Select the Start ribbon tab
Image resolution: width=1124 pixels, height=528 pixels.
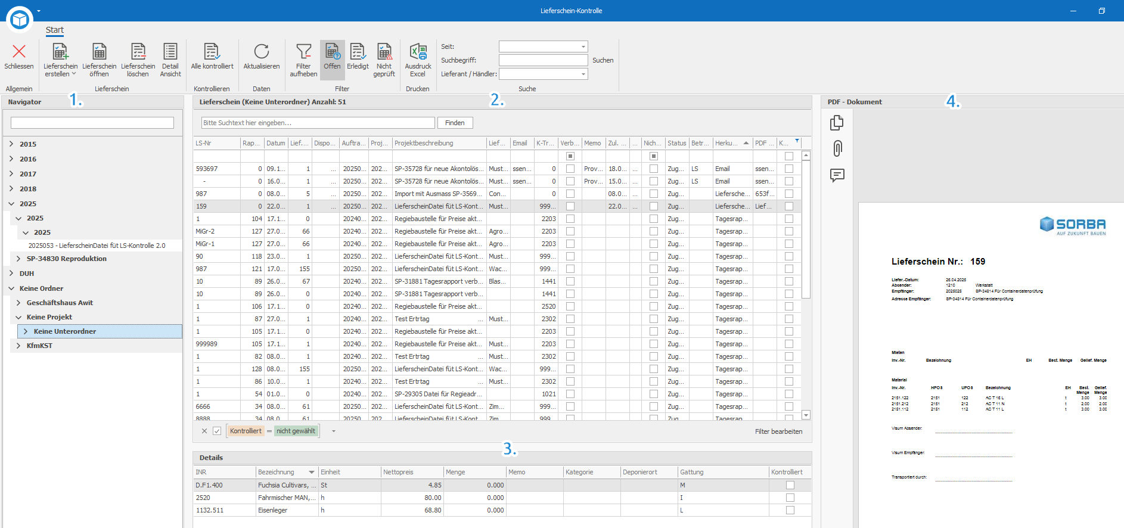(55, 30)
